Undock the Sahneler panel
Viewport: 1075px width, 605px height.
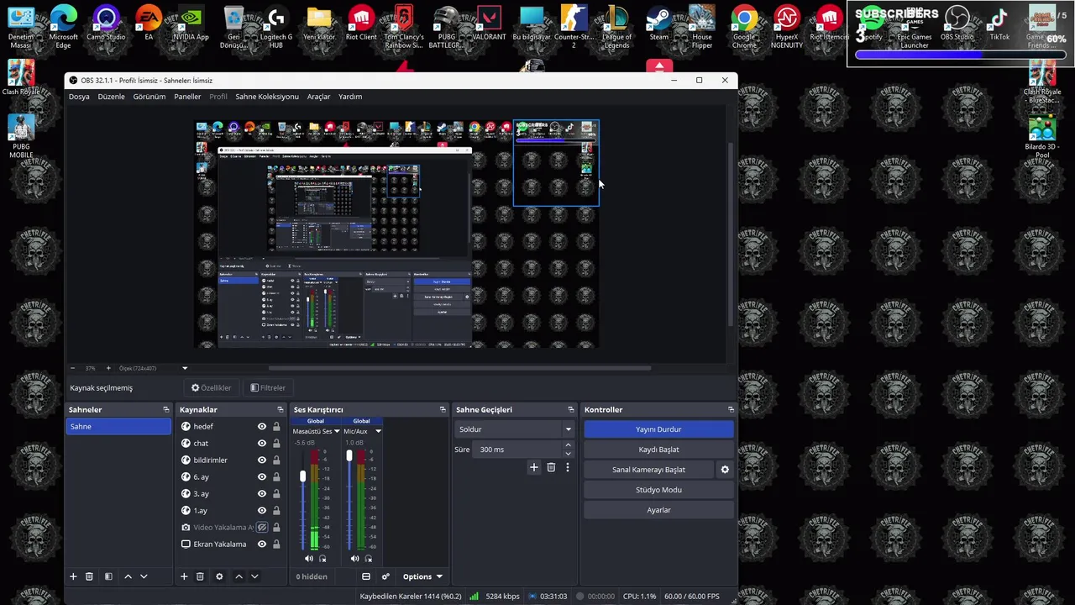pos(165,409)
